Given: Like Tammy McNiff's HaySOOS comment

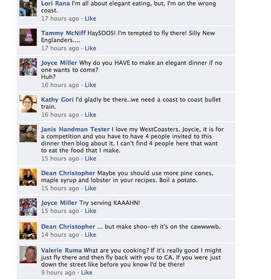Looking at the screenshot, I should pyautogui.click(x=91, y=48).
